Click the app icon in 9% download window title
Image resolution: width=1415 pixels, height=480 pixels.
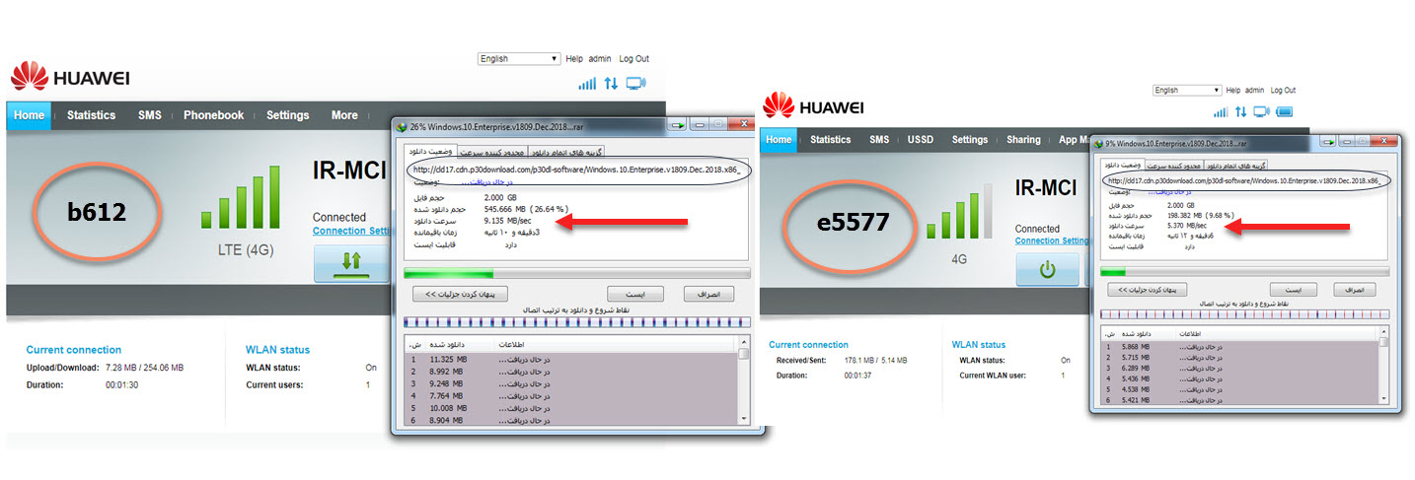coord(1098,144)
